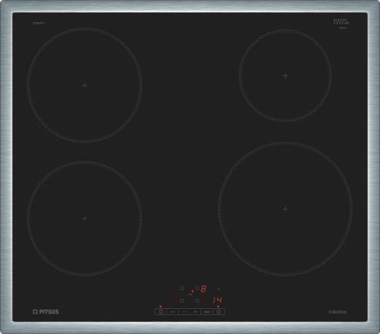The height and width of the screenshot is (334, 380).
Task: Select the front-left zone selector square
Action: pos(182,301)
